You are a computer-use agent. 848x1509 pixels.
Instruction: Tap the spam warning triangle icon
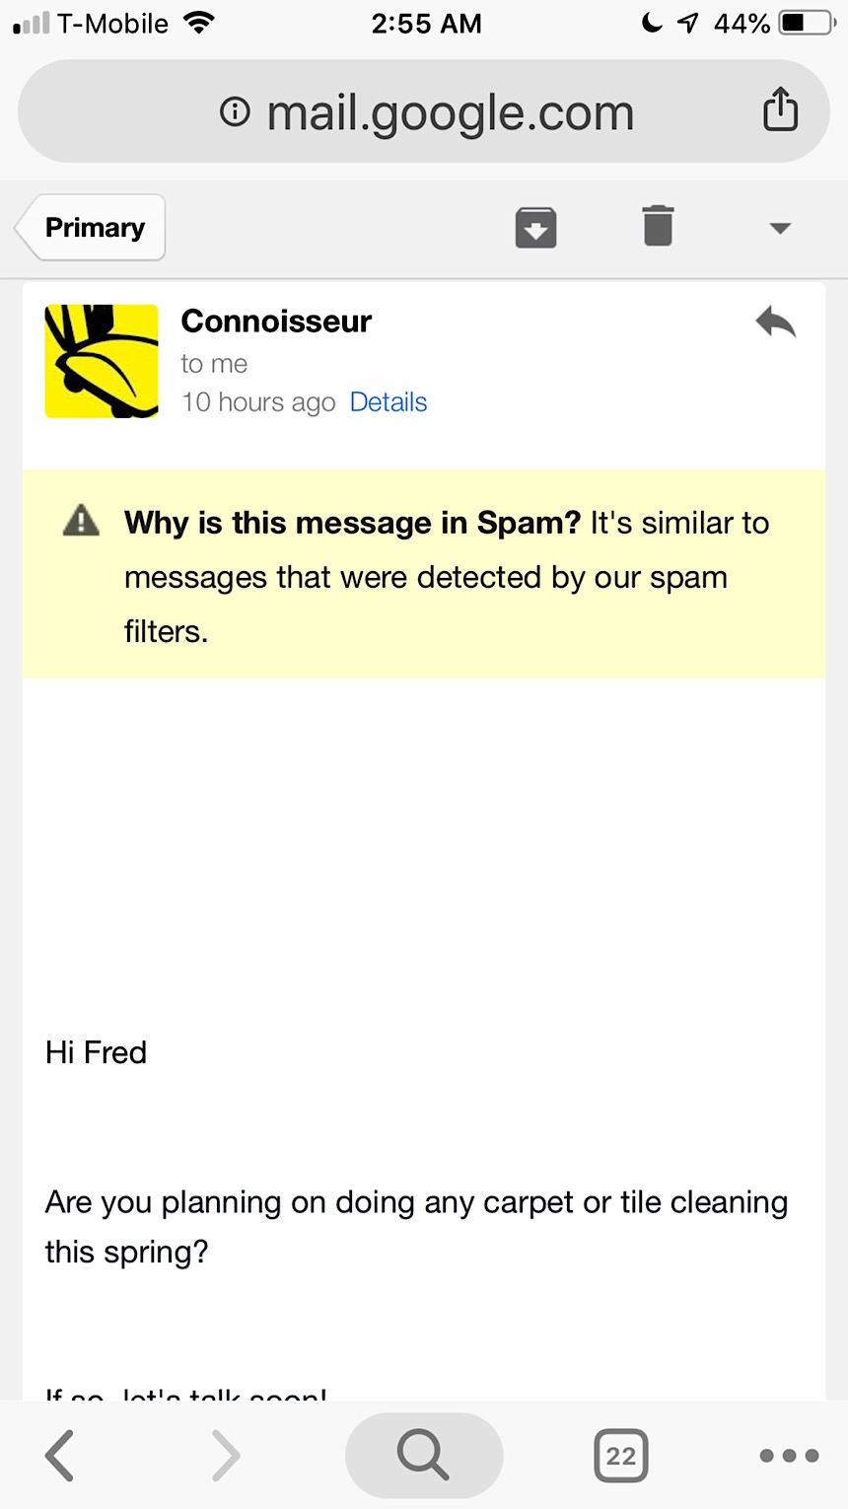coord(81,520)
